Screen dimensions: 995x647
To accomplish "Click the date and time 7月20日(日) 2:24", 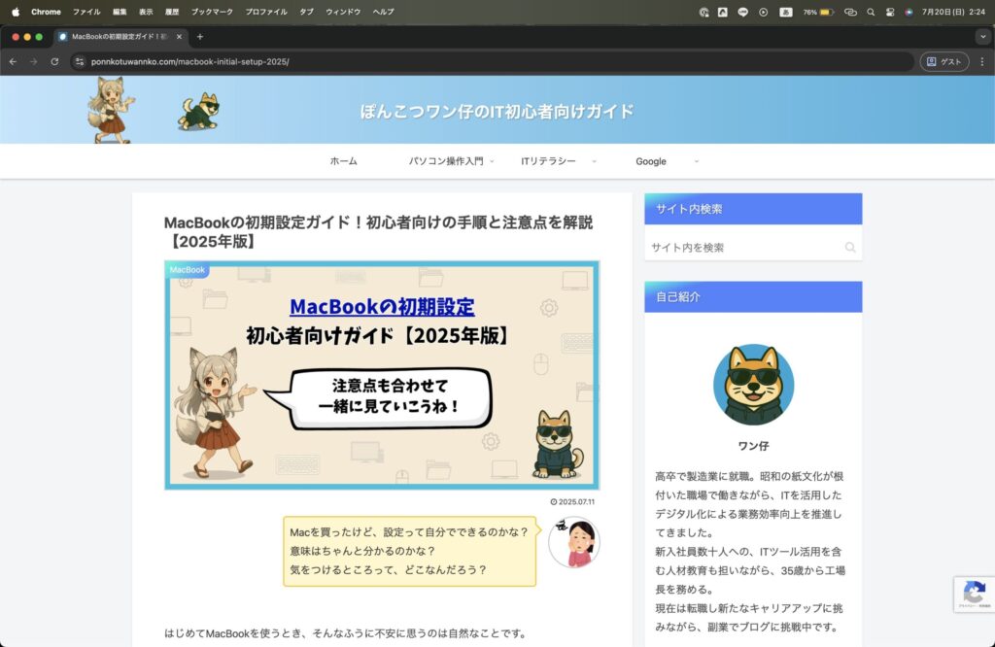I will 953,12.
